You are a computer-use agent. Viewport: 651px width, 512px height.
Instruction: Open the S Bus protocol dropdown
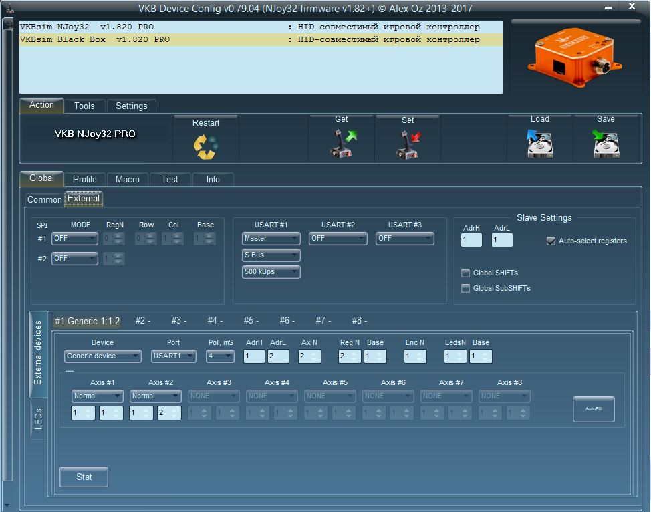point(271,255)
